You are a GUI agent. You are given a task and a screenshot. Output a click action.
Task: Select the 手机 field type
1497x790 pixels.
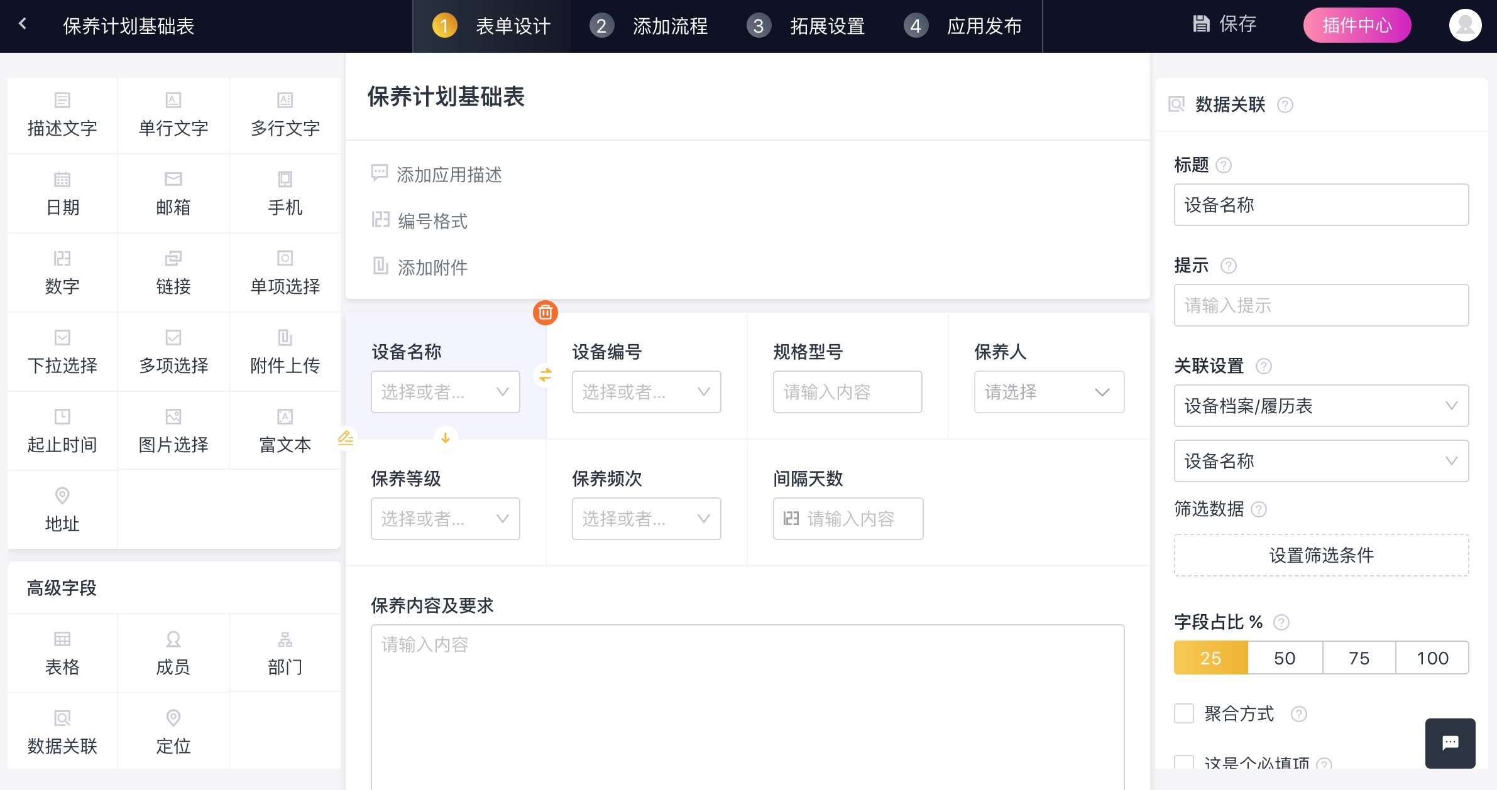(285, 193)
